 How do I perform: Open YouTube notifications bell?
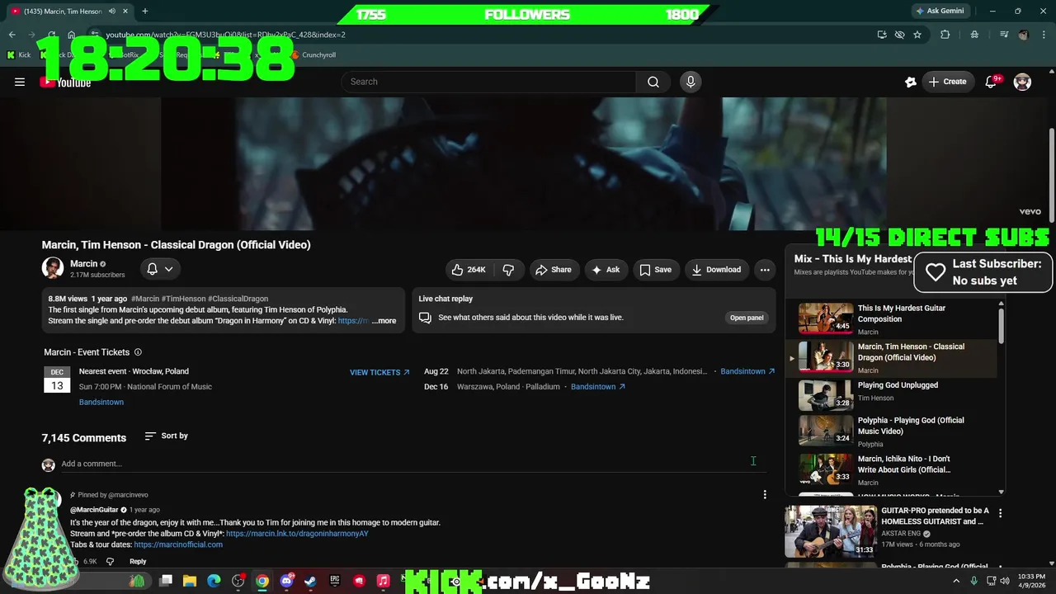(x=992, y=82)
